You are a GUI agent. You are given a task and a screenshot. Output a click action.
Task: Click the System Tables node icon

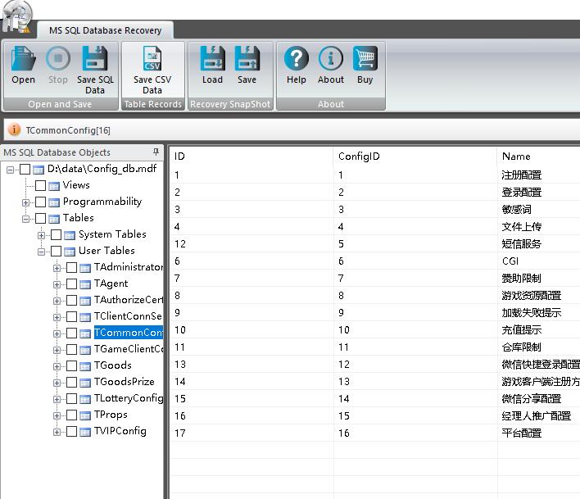tap(70, 235)
